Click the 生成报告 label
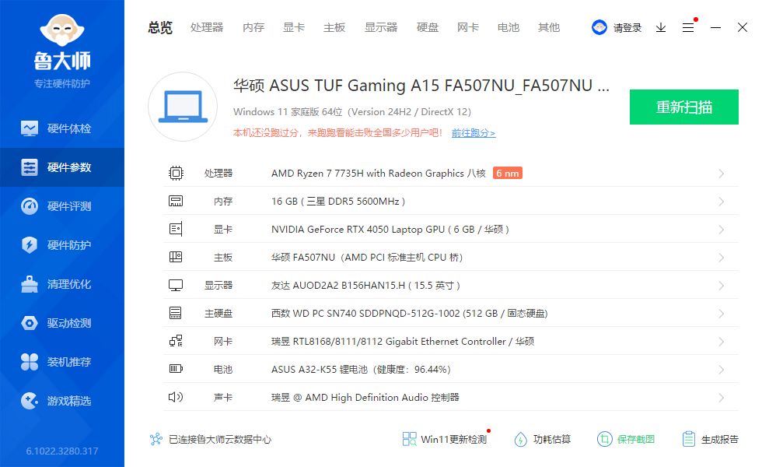762x467 pixels. (x=720, y=439)
